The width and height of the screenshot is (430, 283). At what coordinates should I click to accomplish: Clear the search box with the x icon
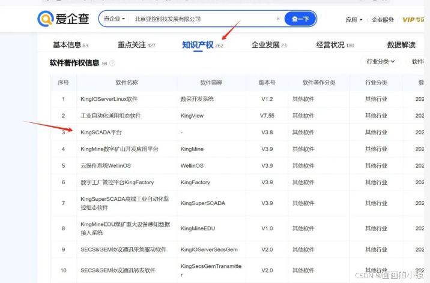pos(278,19)
